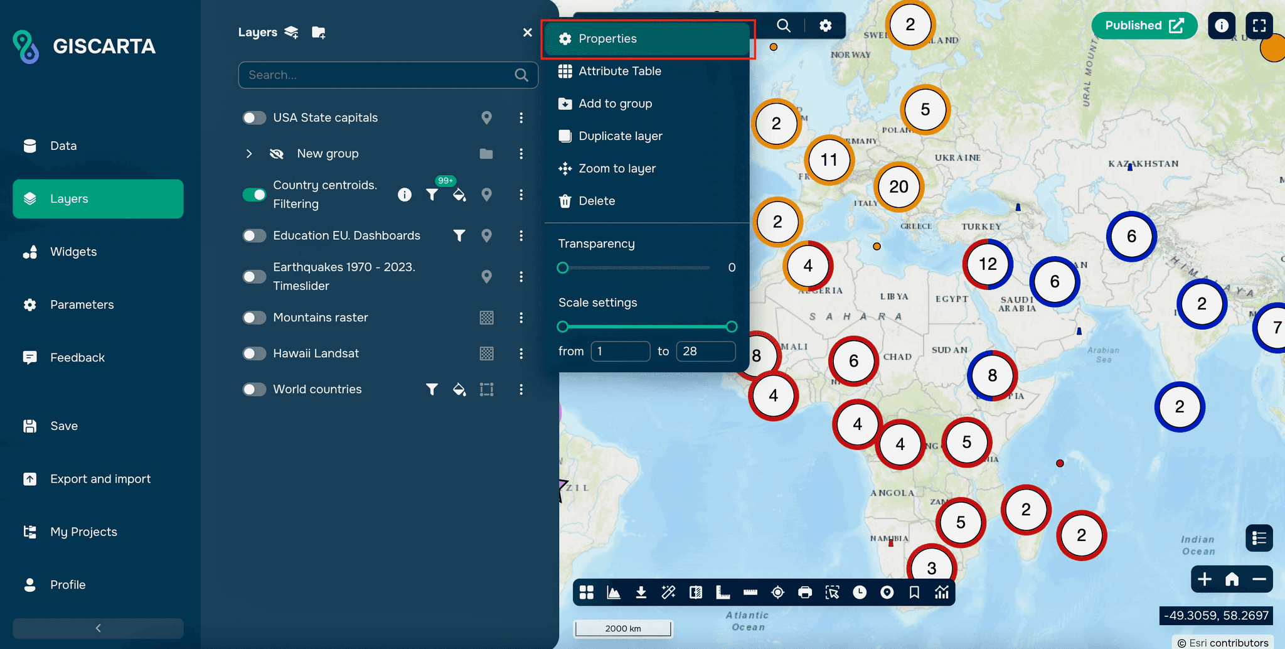Image resolution: width=1285 pixels, height=649 pixels.
Task: Open options menu for Earthquakes 1970 - 2023 layer
Action: [x=521, y=276]
